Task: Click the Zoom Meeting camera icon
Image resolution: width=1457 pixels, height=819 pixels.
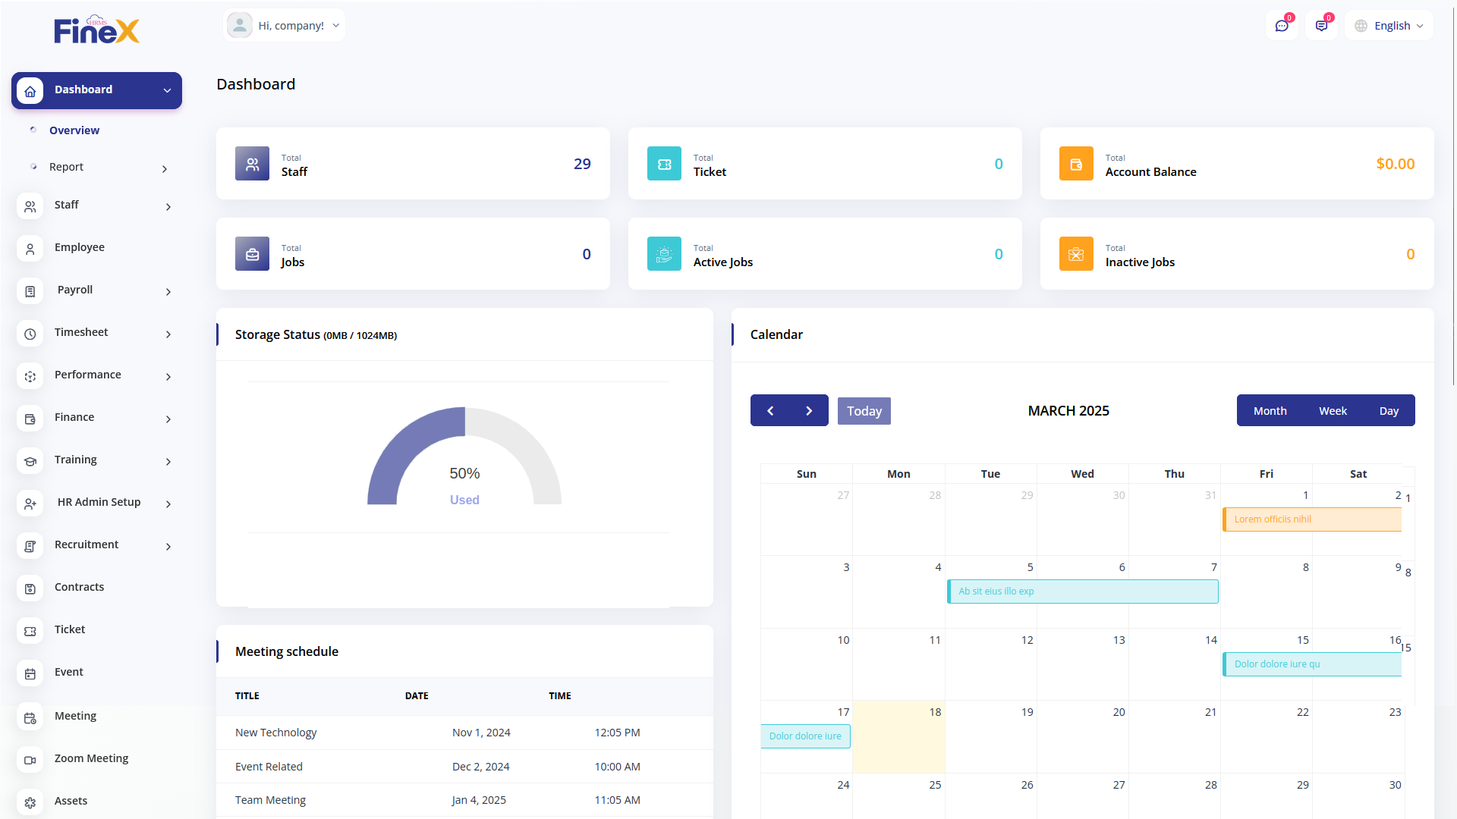Action: [30, 760]
